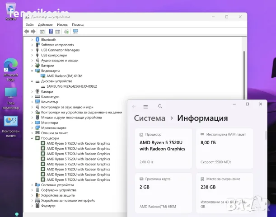The image size is (276, 217).
Task: Click the Forward arrow in Device Manager toolbar
Action: click(x=33, y=32)
